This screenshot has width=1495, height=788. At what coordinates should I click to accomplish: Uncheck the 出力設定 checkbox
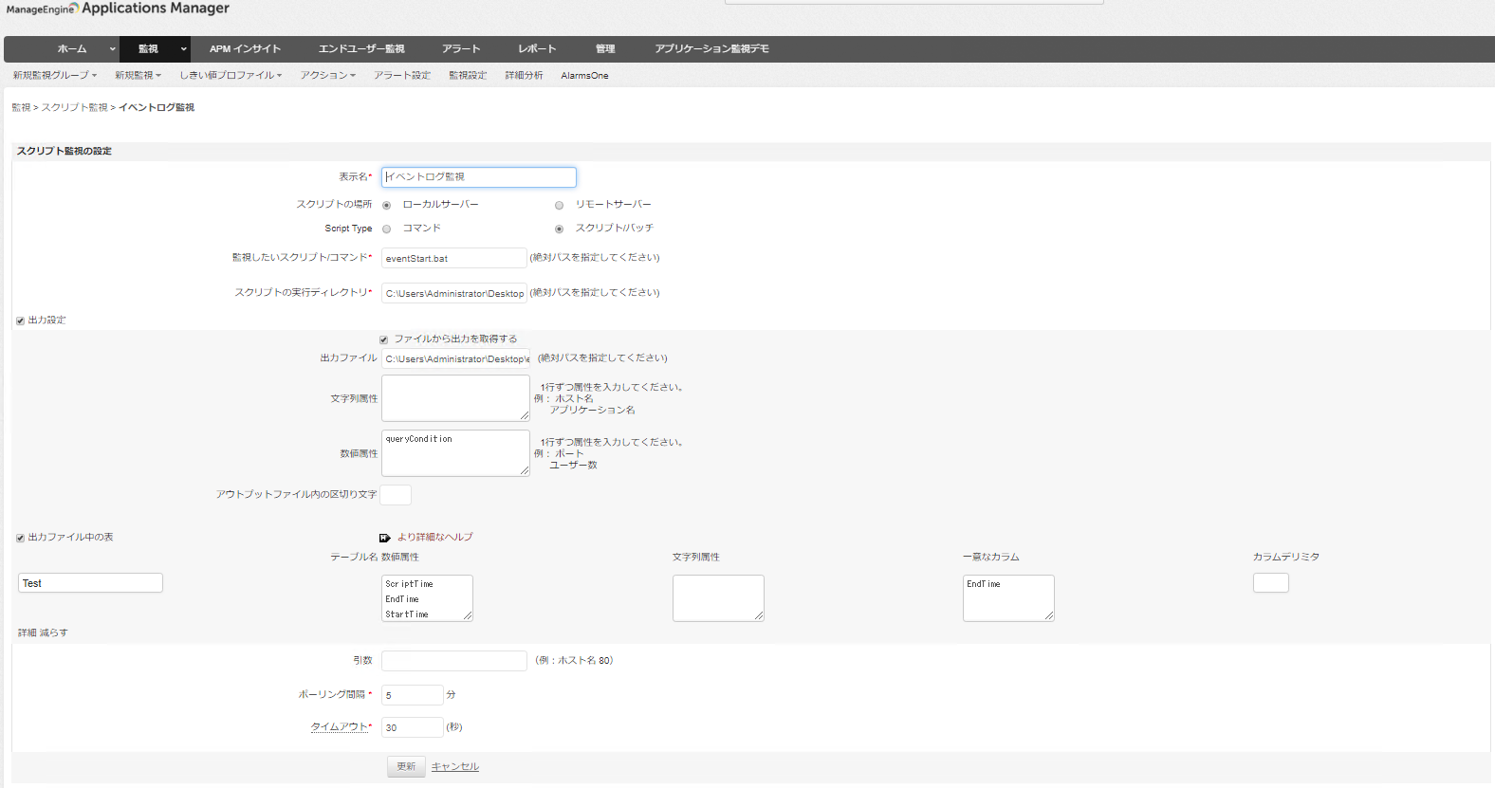[x=20, y=321]
